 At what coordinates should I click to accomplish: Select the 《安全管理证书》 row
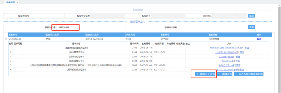point(139,52)
